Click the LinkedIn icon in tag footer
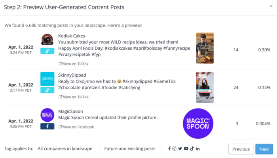Viewport: 277px width, 158px height. [x=197, y=149]
